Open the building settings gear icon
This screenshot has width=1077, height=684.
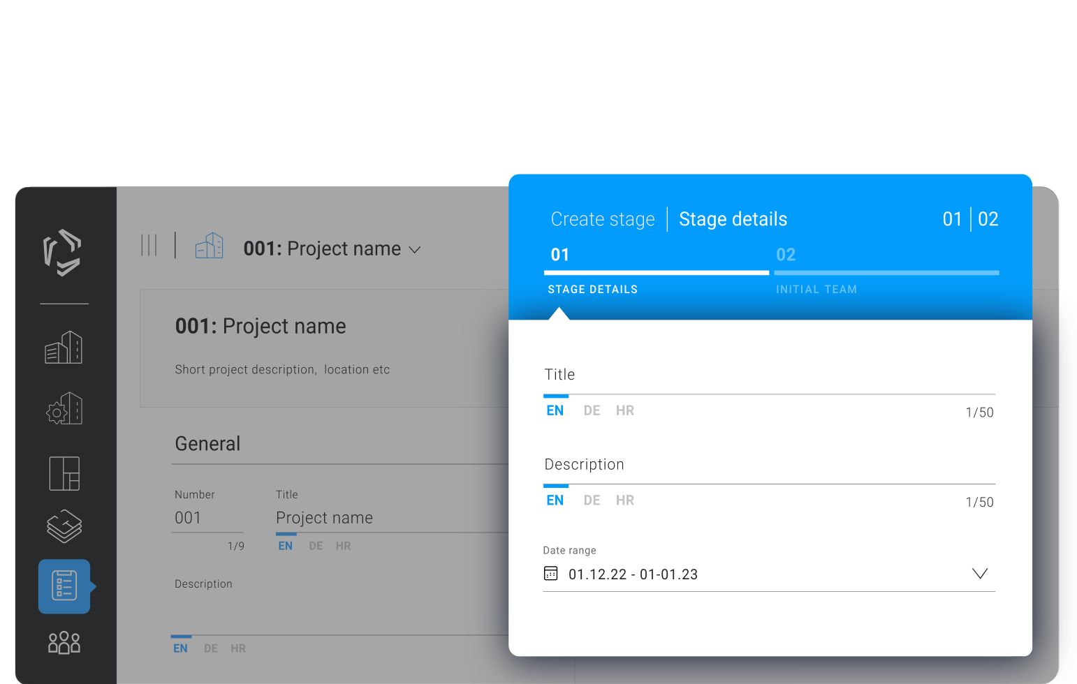(x=64, y=409)
